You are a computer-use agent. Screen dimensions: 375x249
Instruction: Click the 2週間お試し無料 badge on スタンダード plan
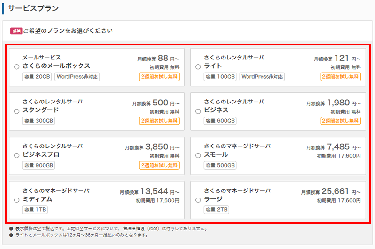pyautogui.click(x=159, y=121)
